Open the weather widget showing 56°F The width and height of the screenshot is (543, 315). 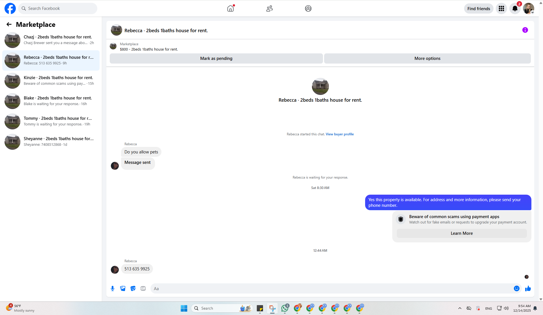click(20, 308)
